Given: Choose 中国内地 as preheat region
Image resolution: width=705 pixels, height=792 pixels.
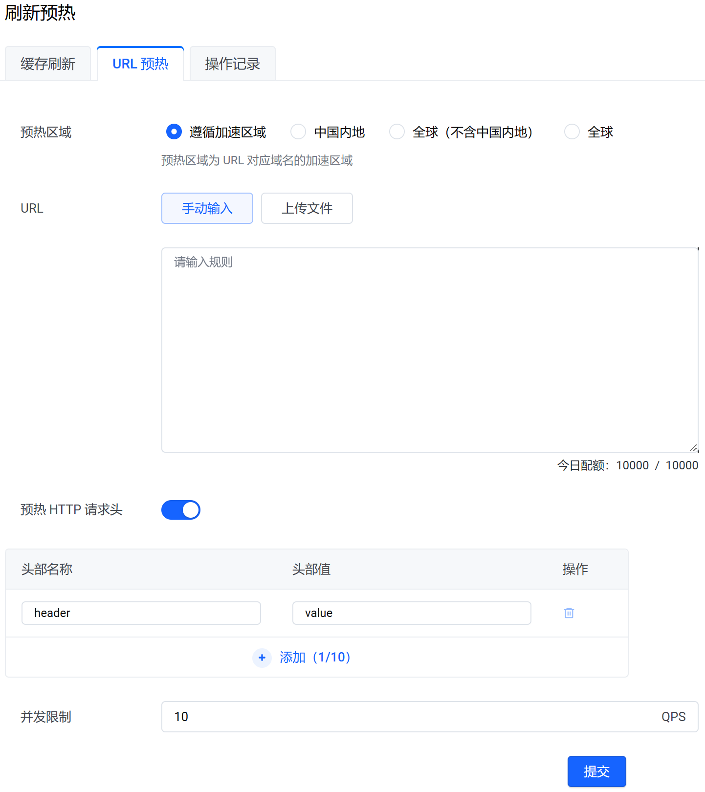Looking at the screenshot, I should [x=298, y=132].
